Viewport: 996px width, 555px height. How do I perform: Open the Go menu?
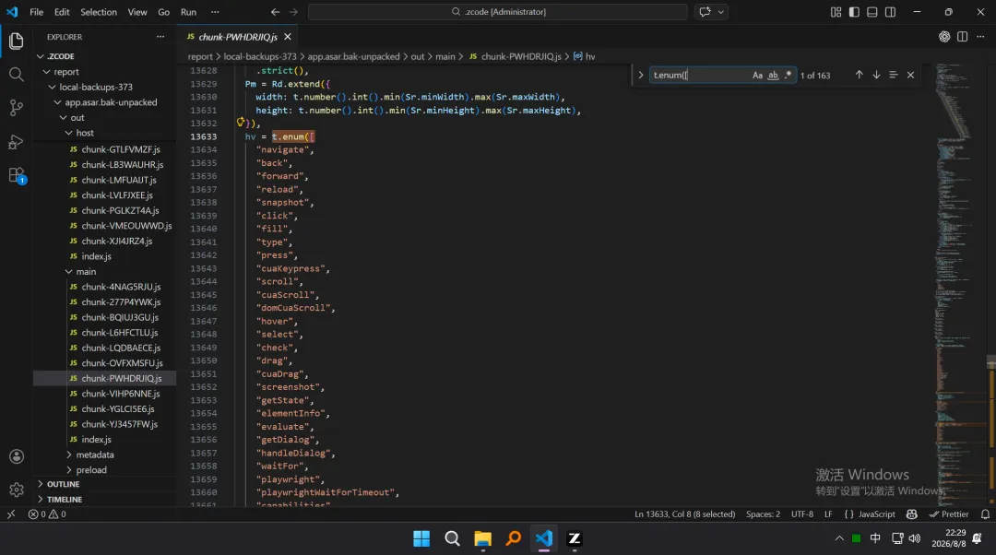click(164, 11)
